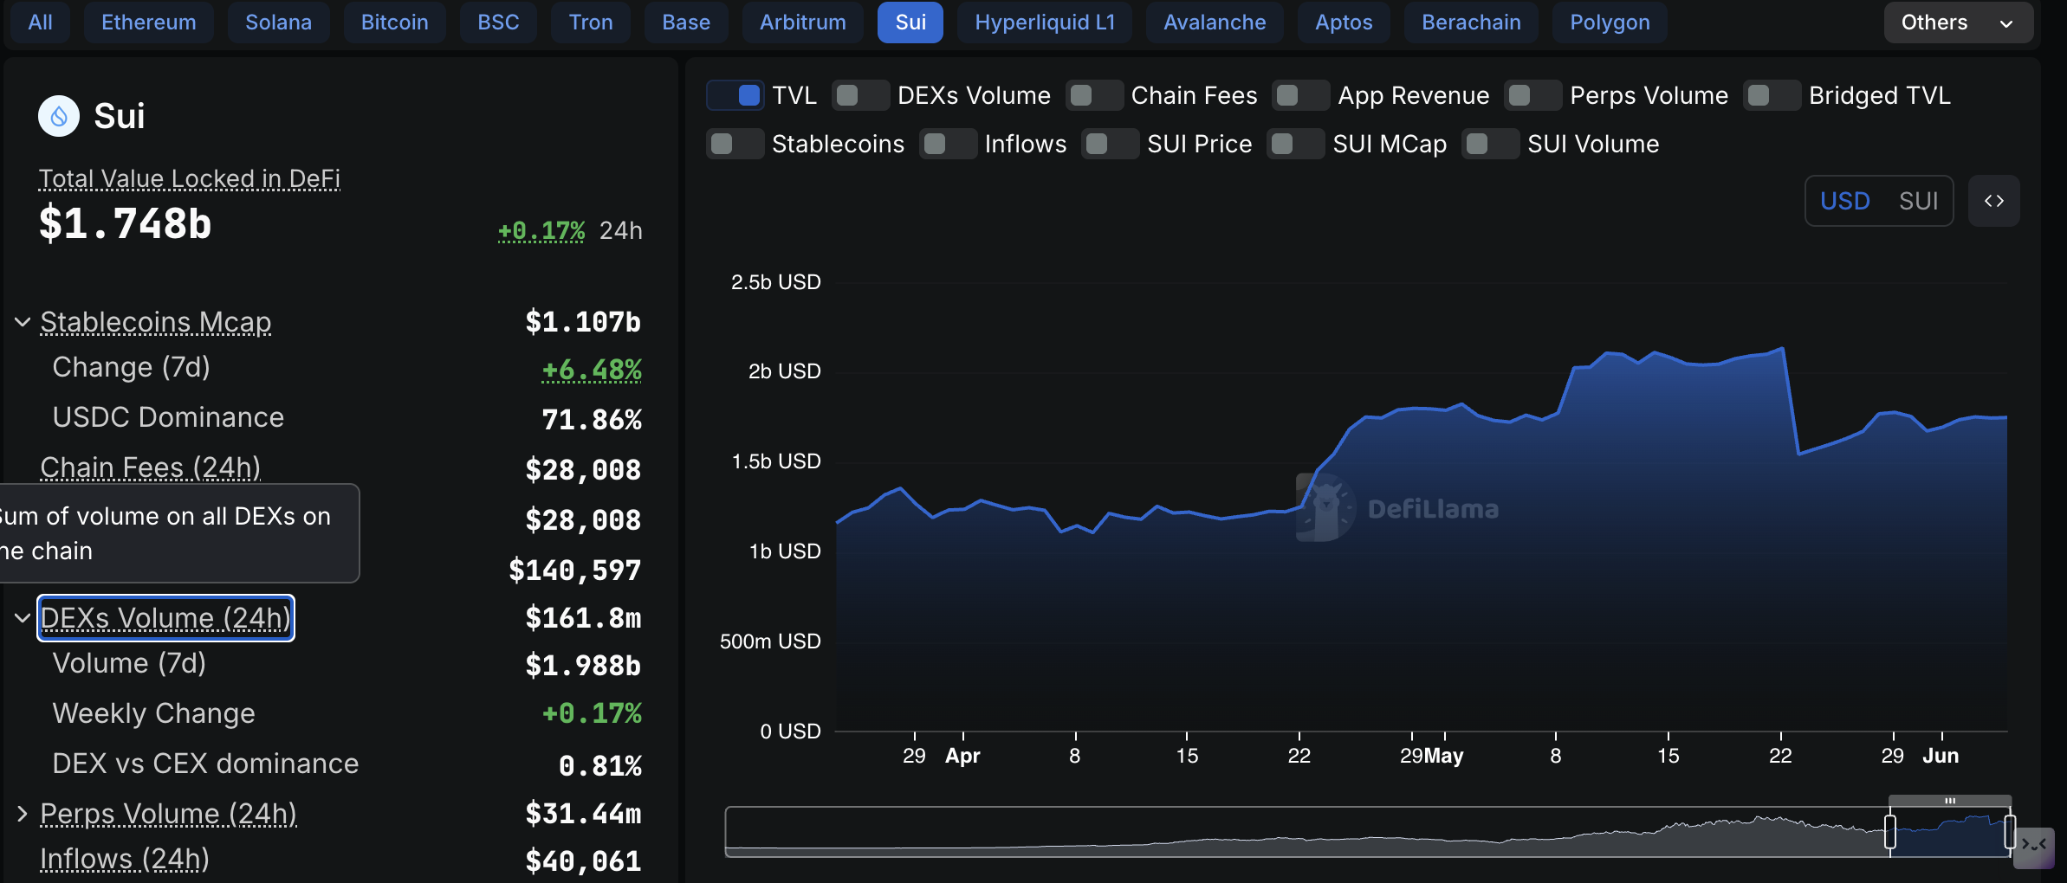Viewport: 2067px width, 883px height.
Task: Collapse the Stablecoins Mcap section chevron
Action: [23, 322]
